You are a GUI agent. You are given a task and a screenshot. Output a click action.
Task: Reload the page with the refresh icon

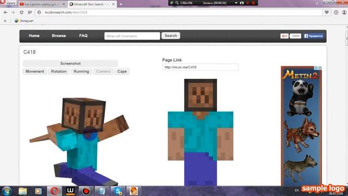tap(22, 13)
